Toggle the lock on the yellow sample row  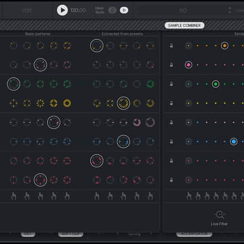171,103
